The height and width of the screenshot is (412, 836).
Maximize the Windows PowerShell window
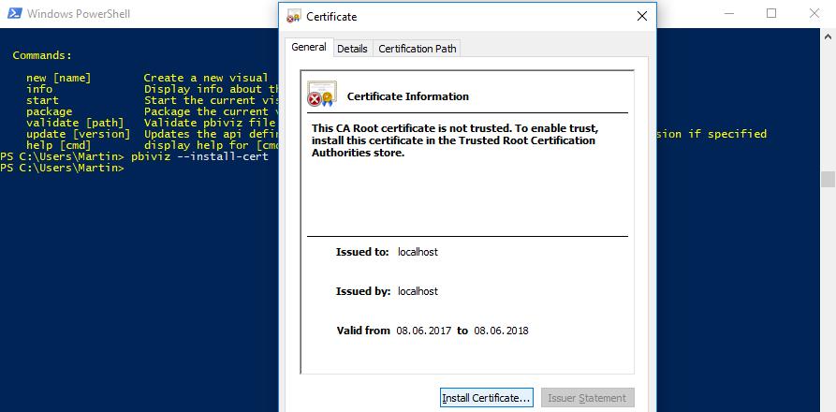(x=771, y=13)
